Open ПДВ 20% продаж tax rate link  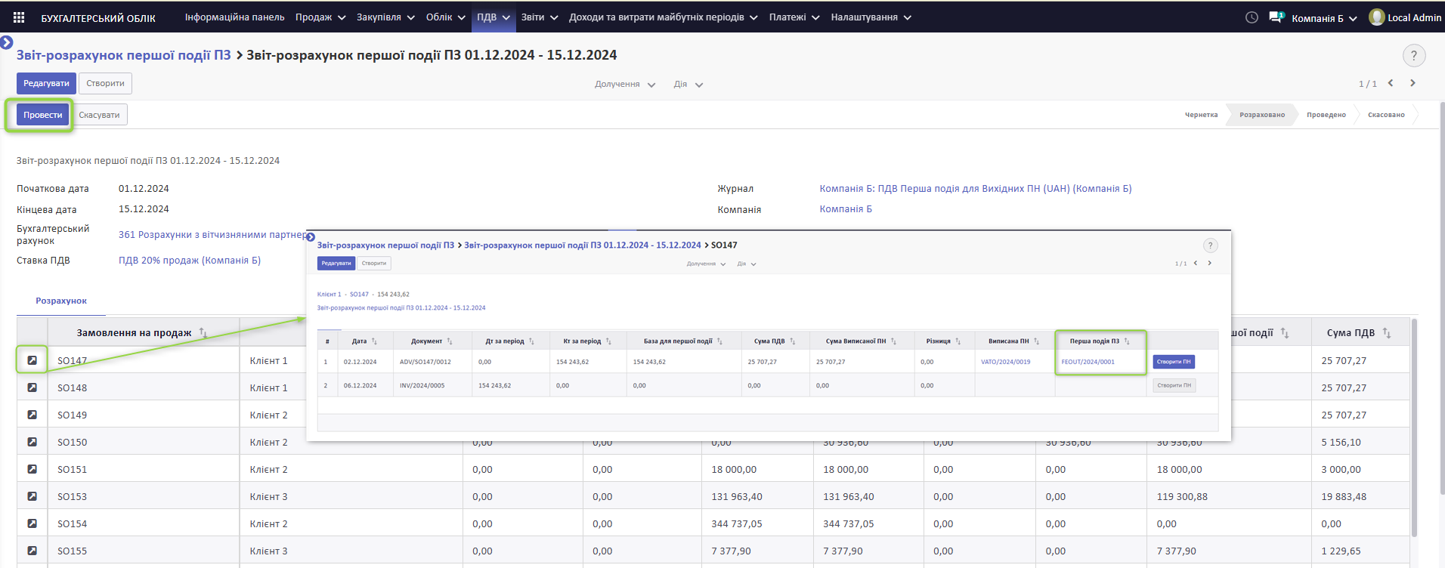point(190,261)
